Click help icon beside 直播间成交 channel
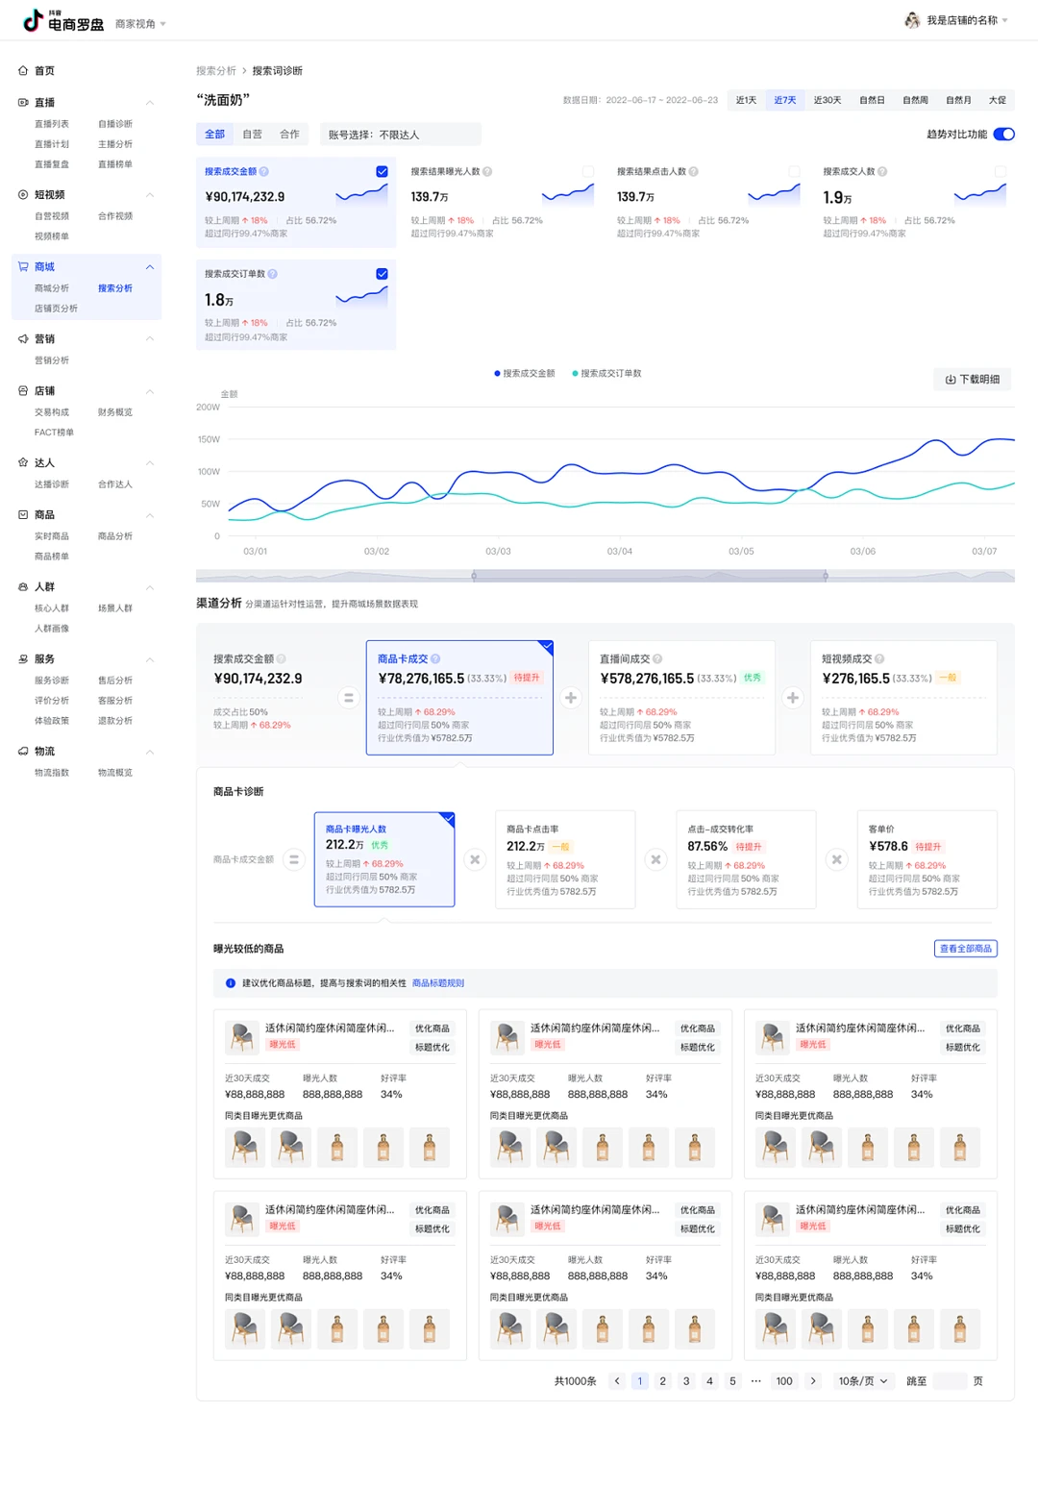1038x1487 pixels. pyautogui.click(x=657, y=659)
